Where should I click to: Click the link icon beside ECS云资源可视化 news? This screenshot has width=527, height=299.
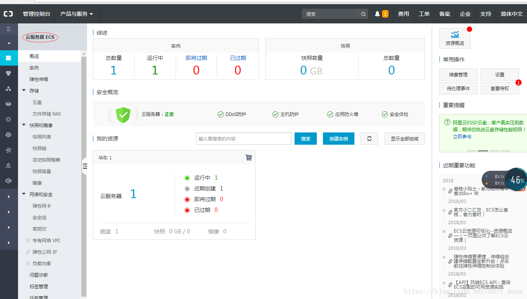[x=450, y=236]
